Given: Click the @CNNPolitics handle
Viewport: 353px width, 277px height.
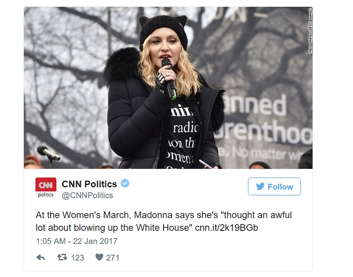Looking at the screenshot, I should click(x=87, y=196).
